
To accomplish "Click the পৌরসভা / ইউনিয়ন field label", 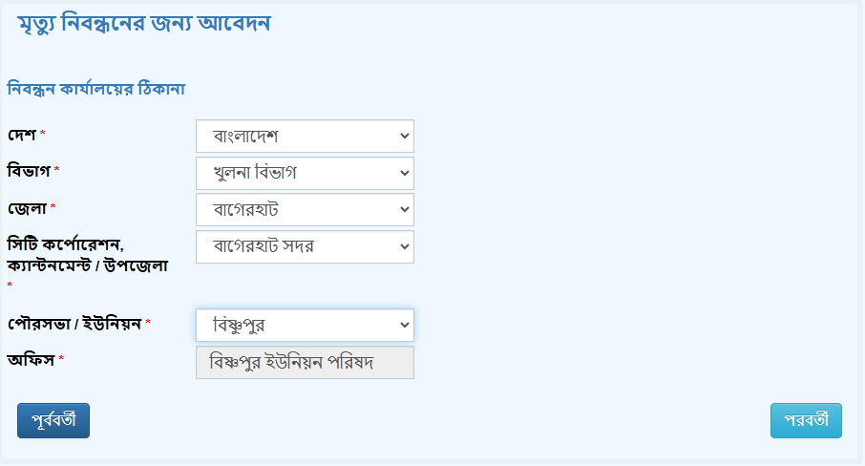I will coord(74,324).
